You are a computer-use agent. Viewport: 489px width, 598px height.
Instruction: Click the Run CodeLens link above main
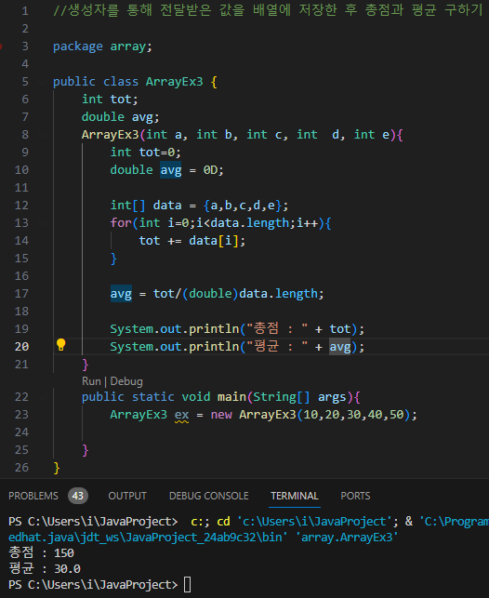[x=91, y=381]
